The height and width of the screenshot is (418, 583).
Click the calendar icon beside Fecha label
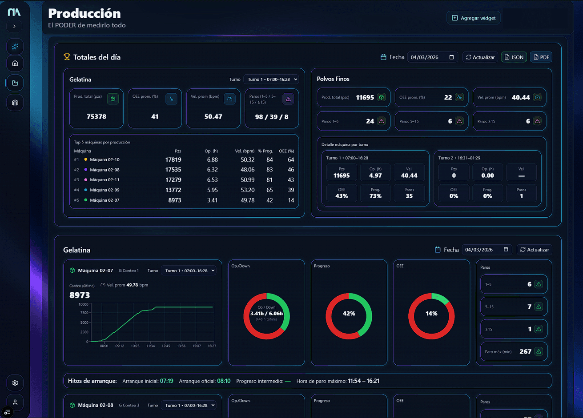click(x=384, y=57)
